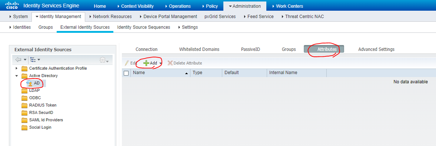
Task: Click the green plus Add icon
Action: coord(146,63)
